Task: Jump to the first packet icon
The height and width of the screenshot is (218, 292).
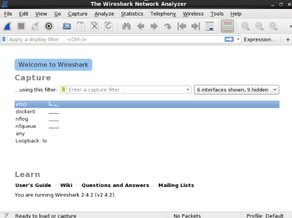Action: 182,26
